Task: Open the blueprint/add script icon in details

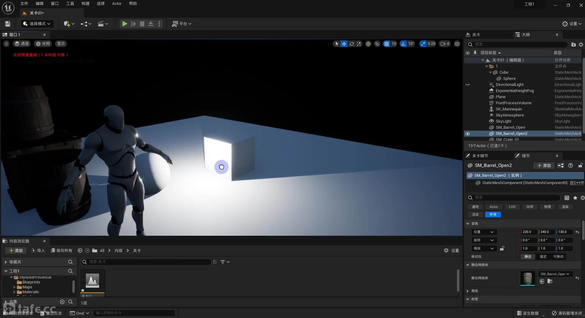Action: tap(561, 165)
